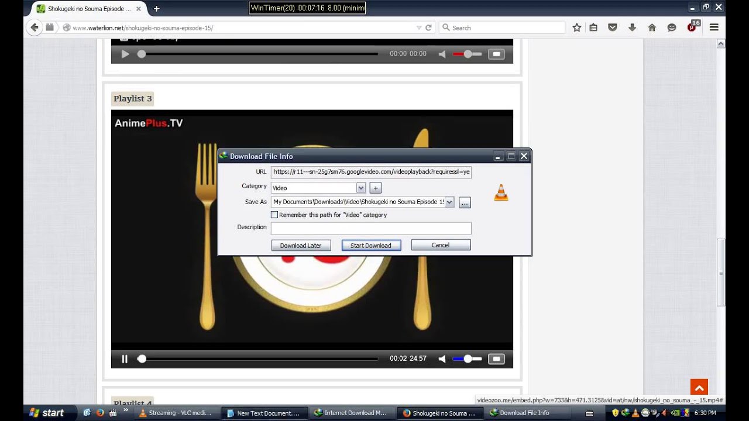This screenshot has height=421, width=749.
Task: Seek on upper player progress bar
Action: click(258, 54)
